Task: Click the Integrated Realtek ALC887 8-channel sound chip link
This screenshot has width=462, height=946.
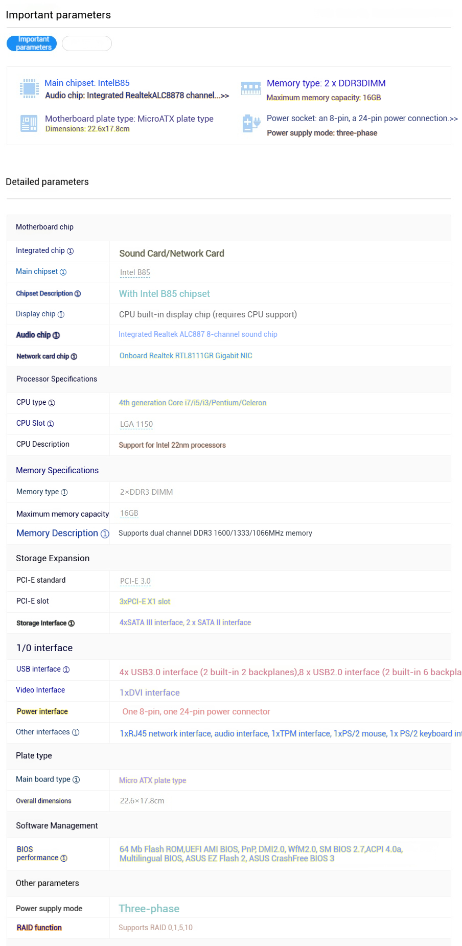Action: 198,334
